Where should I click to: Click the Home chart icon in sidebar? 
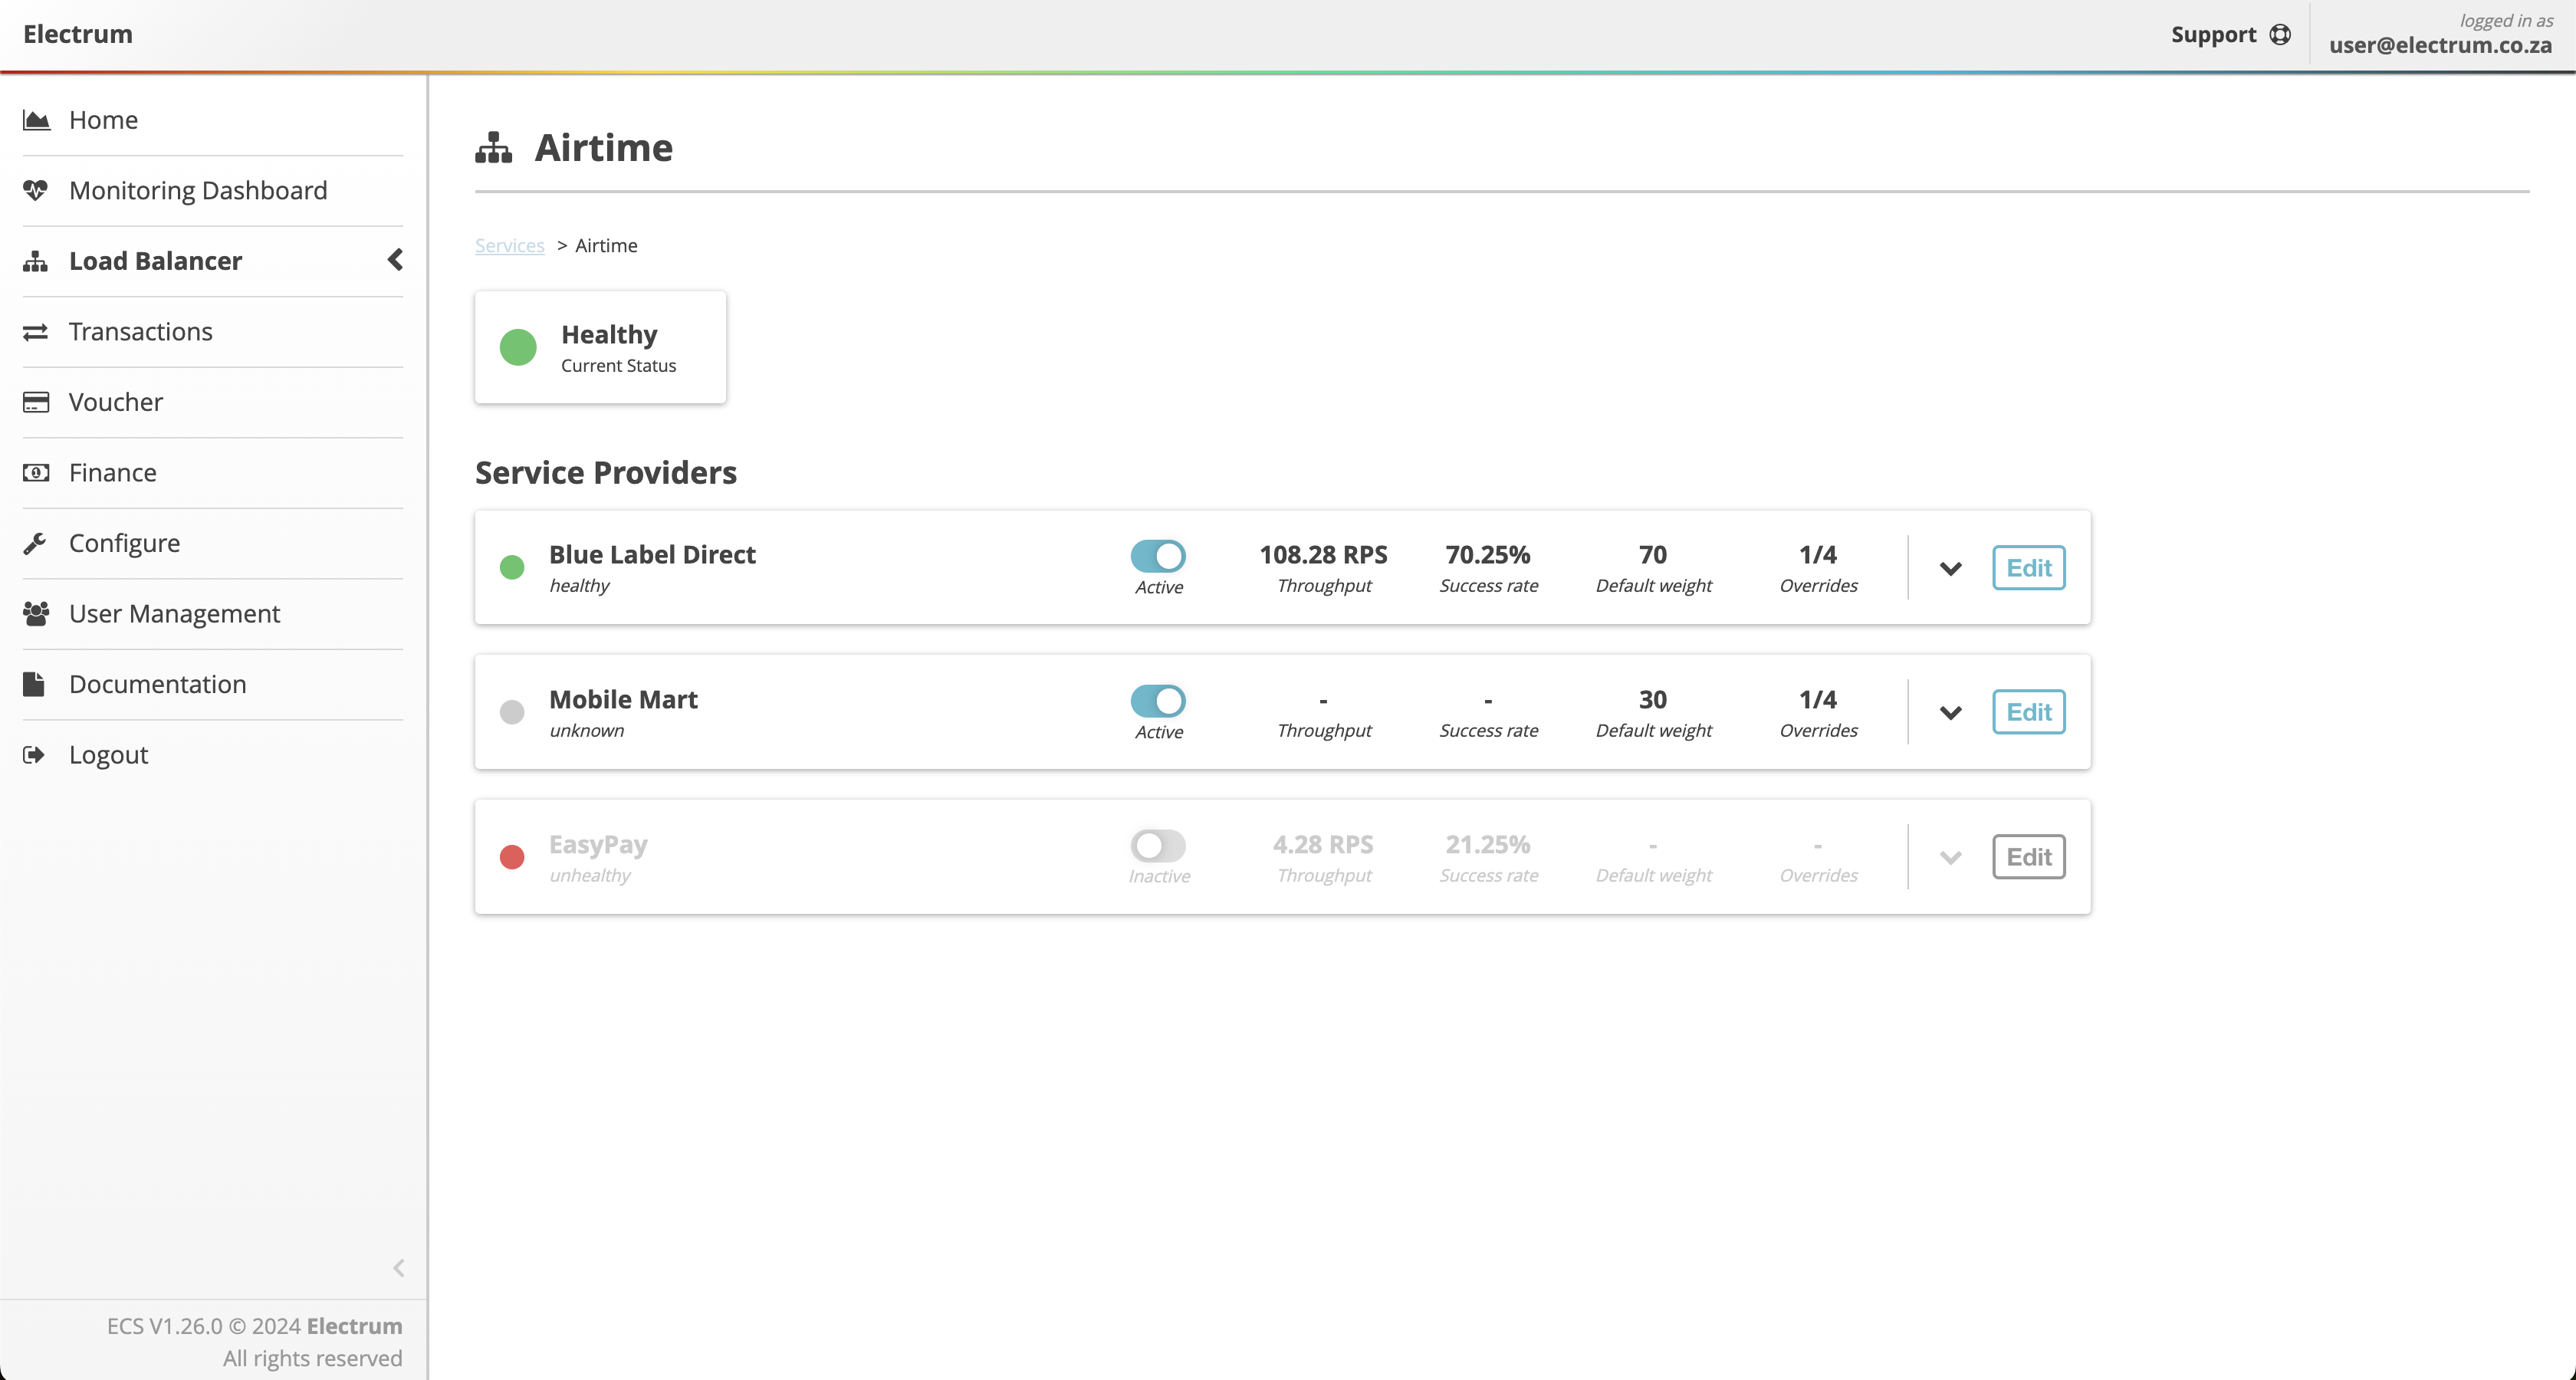pos(36,120)
